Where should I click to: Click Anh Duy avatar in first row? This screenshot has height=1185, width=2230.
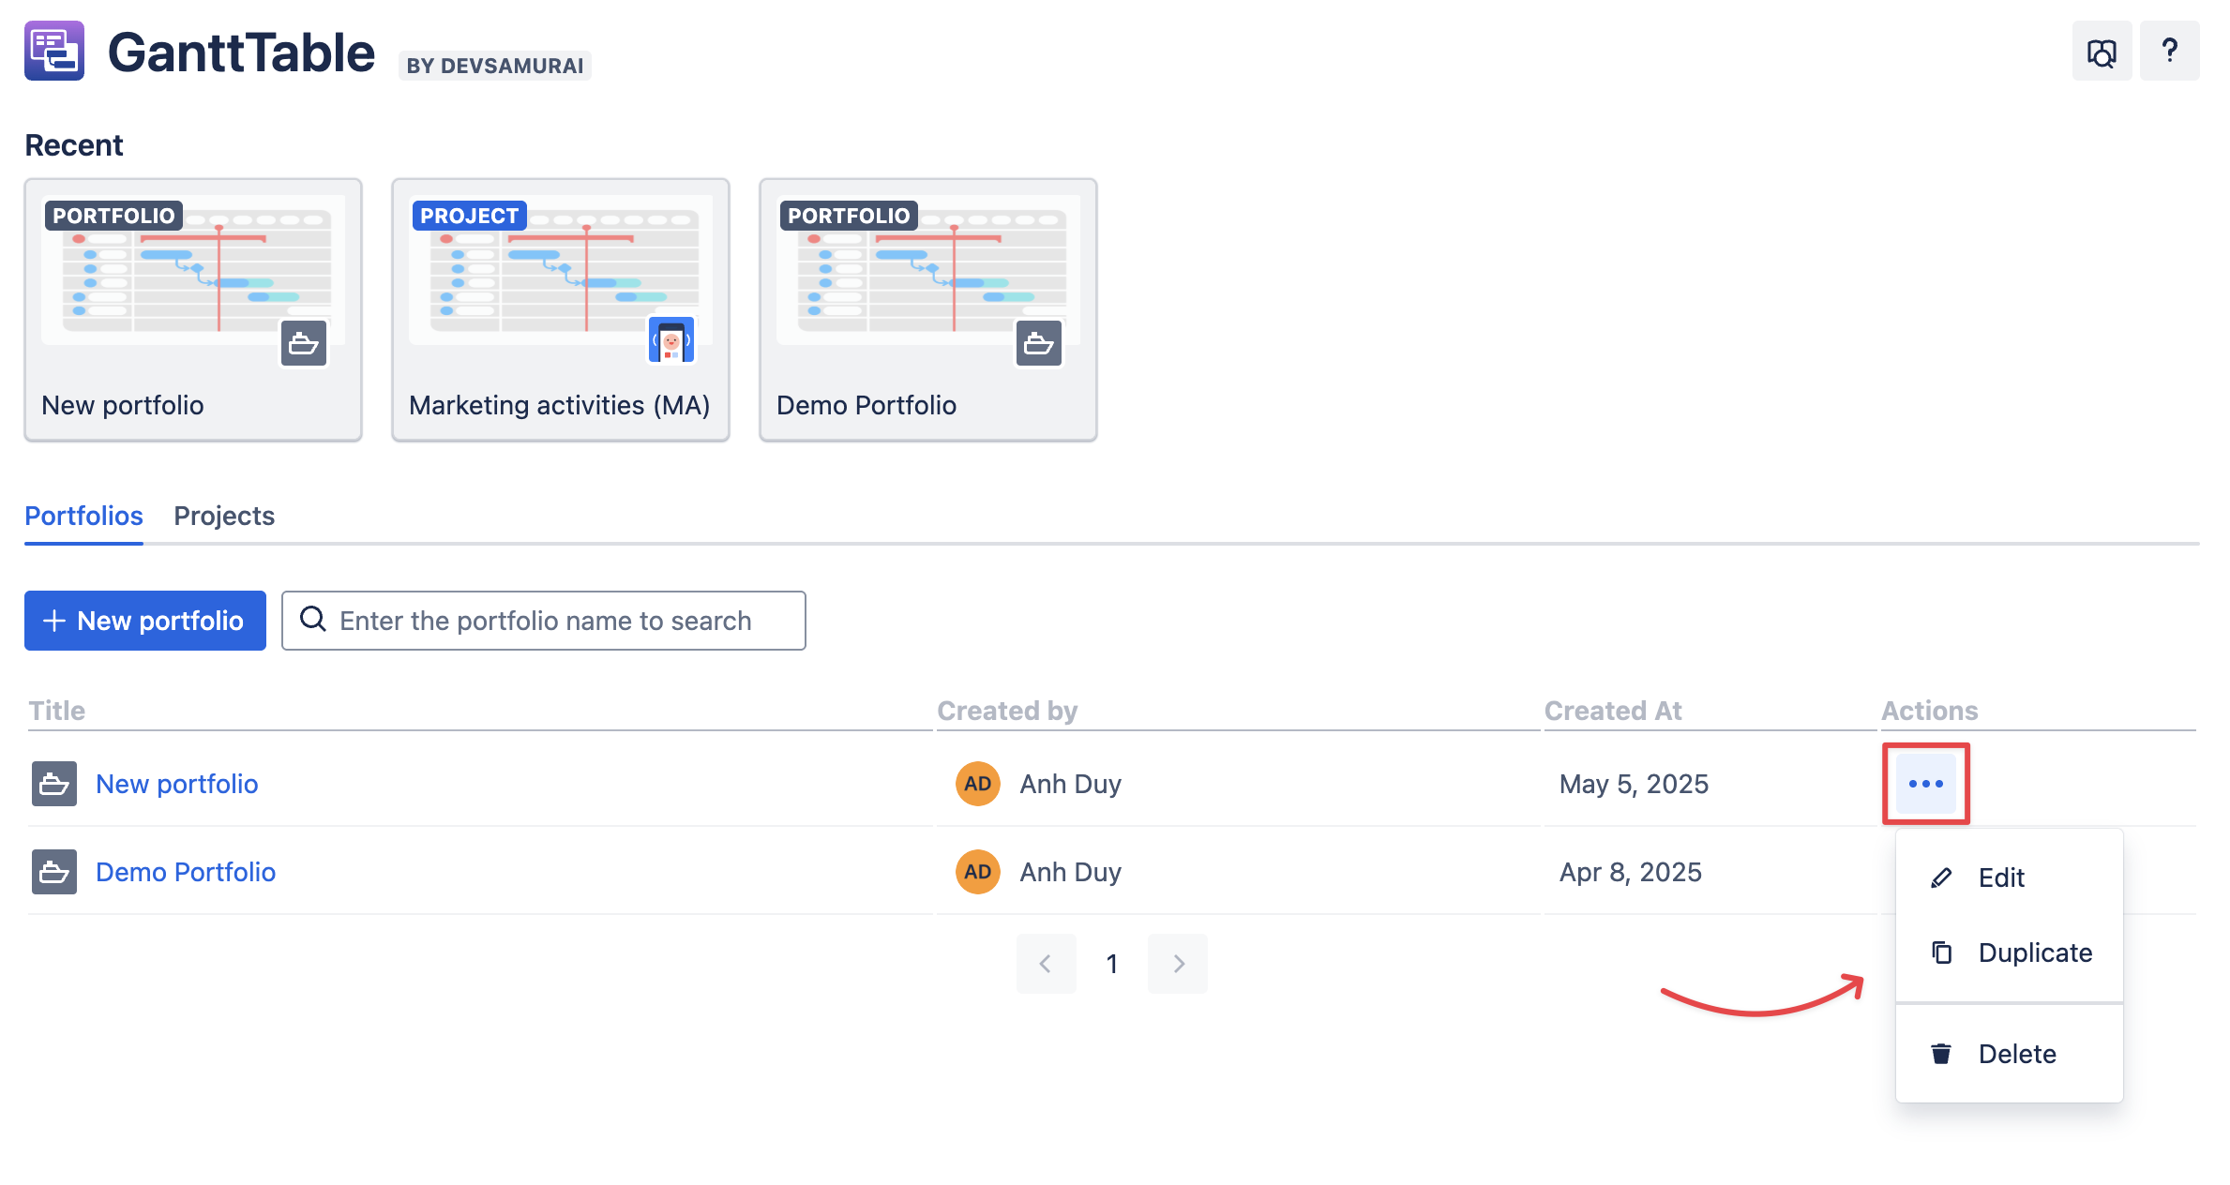click(x=977, y=784)
